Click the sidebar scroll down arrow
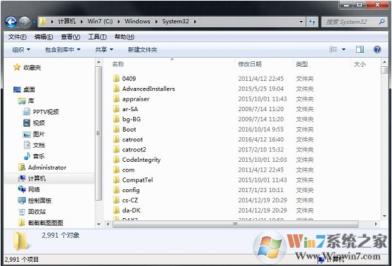Viewport: 392px width, 266px height. tap(99, 224)
